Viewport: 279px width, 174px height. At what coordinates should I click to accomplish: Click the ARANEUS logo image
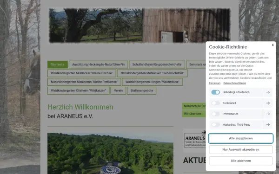(x=195, y=141)
